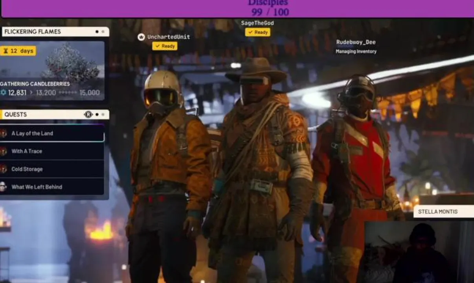Select the A Lay of the Land quest
Viewport: 474px width, 283px height.
pyautogui.click(x=52, y=133)
